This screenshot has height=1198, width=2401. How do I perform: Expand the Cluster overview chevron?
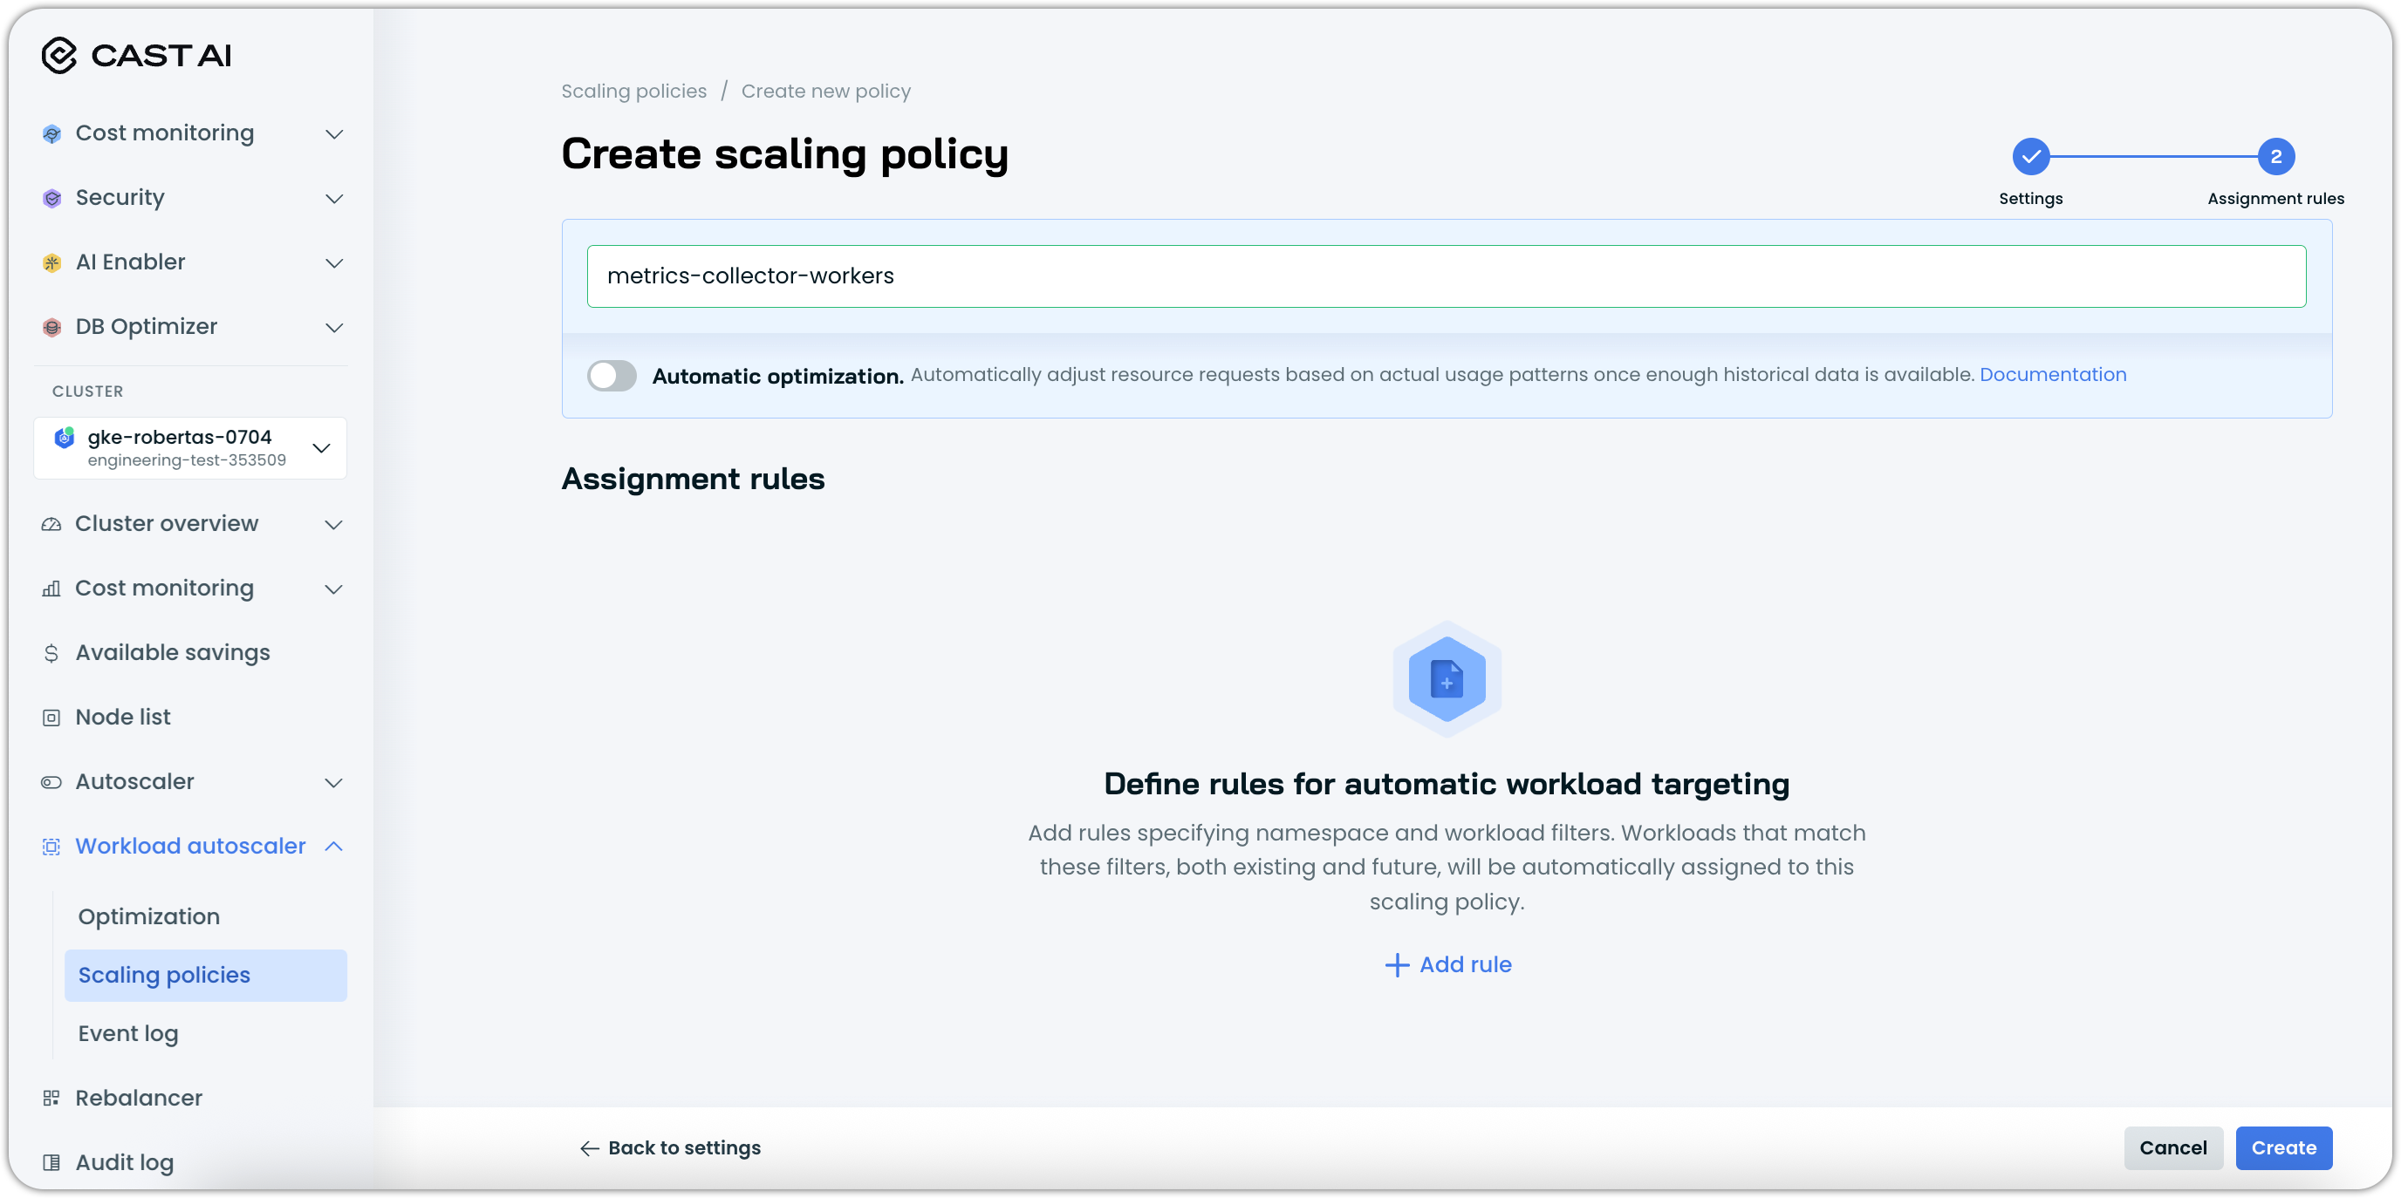point(333,525)
